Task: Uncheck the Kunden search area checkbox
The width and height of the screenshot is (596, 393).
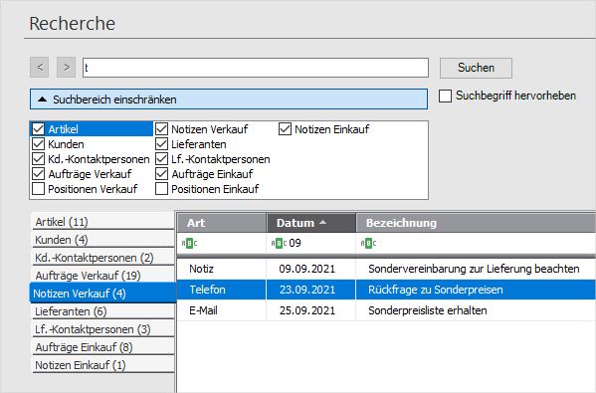Action: pyautogui.click(x=39, y=144)
